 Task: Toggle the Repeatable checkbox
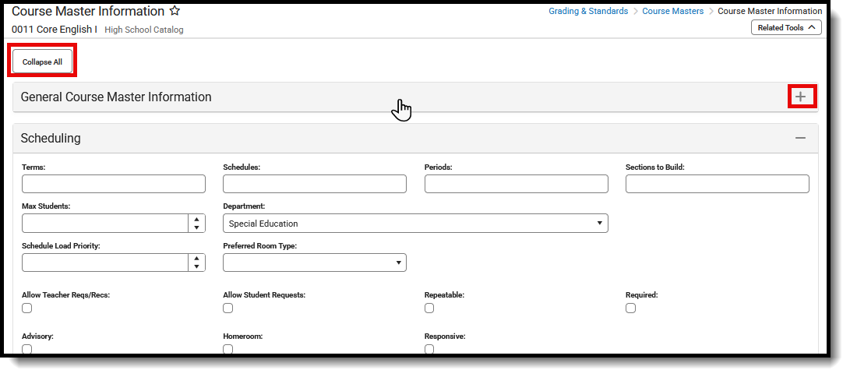[429, 308]
